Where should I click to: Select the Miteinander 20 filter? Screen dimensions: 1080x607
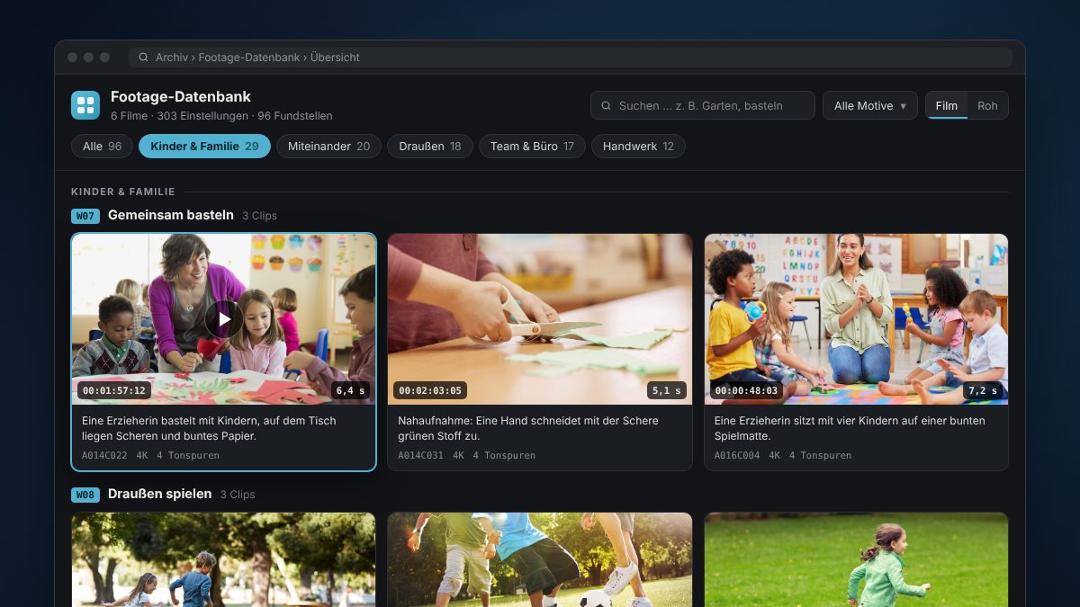tap(328, 146)
